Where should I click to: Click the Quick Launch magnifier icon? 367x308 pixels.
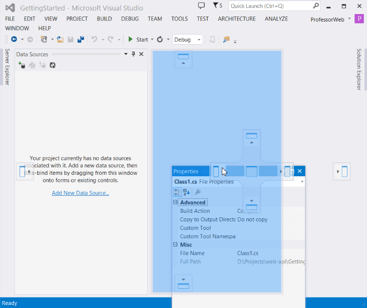[x=316, y=6]
